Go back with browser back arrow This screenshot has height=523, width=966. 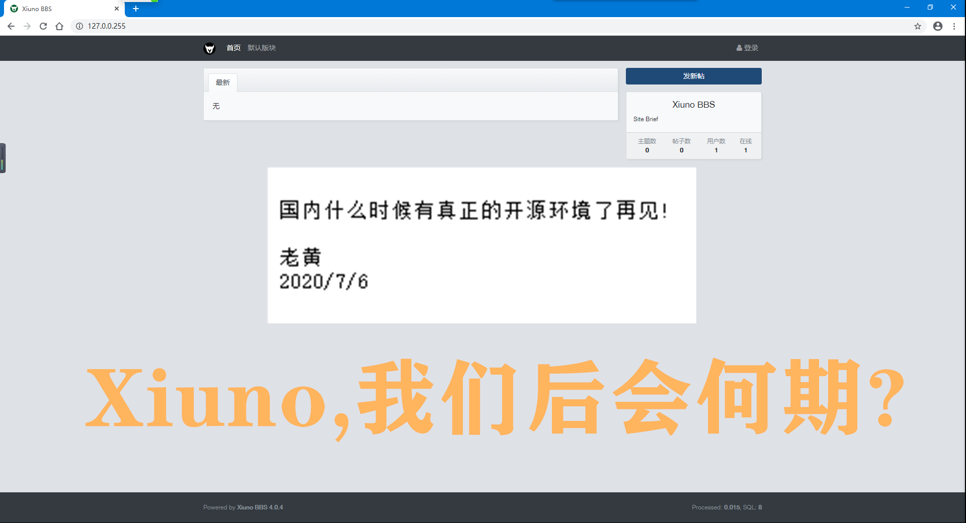11,26
